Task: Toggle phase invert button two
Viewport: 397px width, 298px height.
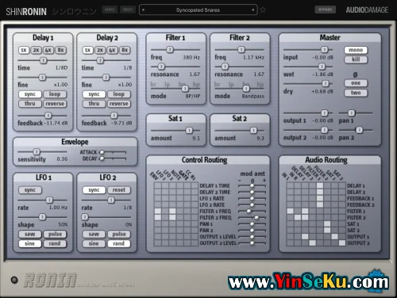Action: pos(356,93)
